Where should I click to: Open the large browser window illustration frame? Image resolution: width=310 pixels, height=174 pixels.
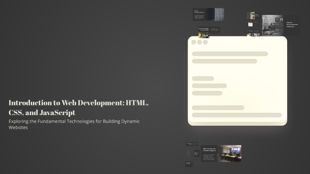(237, 81)
